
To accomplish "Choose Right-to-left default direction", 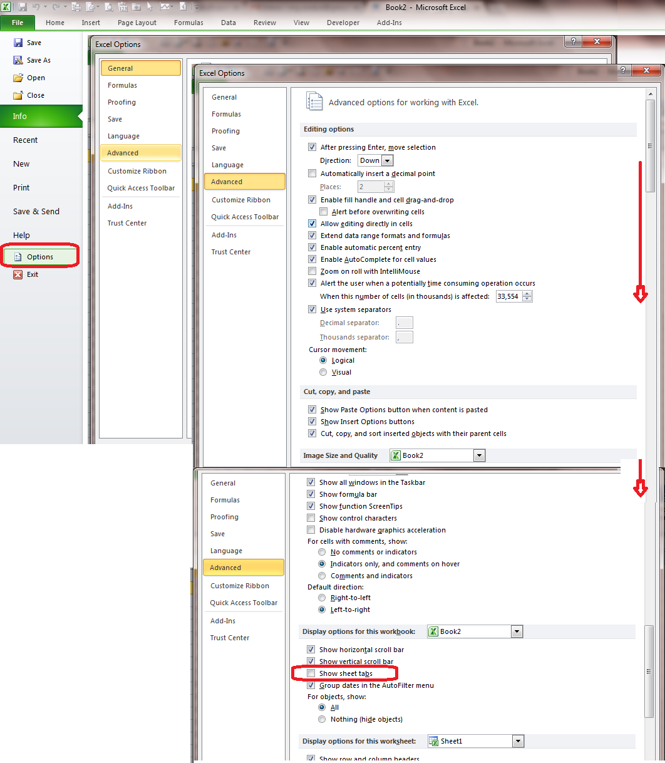I will pyautogui.click(x=322, y=598).
